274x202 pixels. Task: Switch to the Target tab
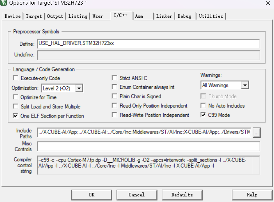click(x=34, y=16)
